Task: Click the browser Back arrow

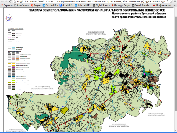Action: click(x=3, y=1)
